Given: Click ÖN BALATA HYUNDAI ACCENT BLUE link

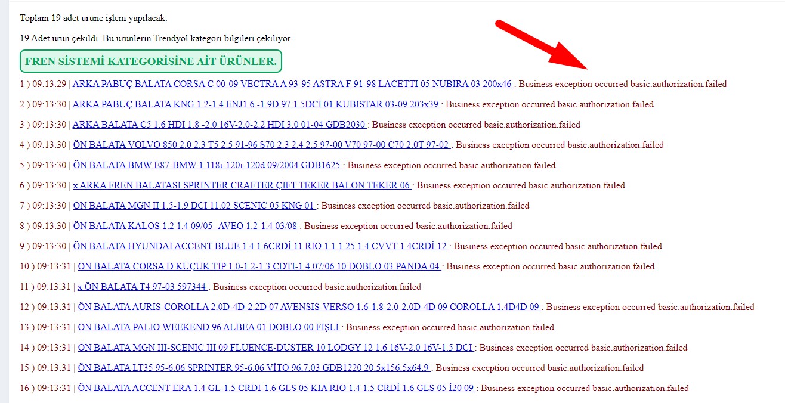Looking at the screenshot, I should pos(260,246).
